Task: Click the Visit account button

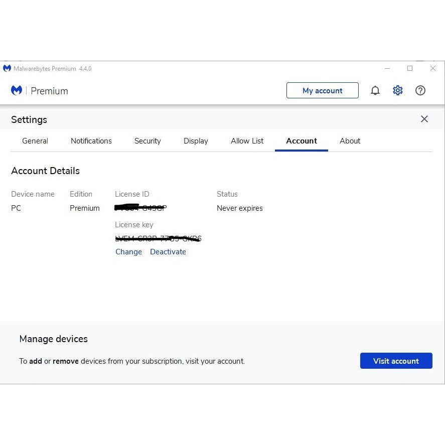Action: [x=396, y=361]
